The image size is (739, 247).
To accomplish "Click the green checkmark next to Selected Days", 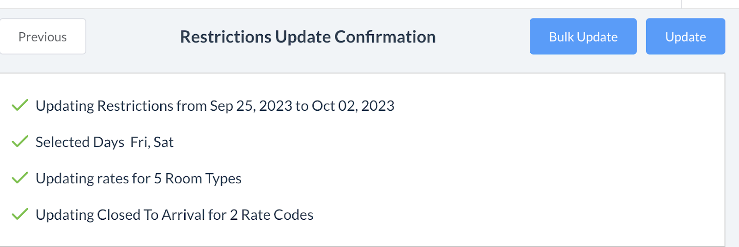I will click(20, 141).
